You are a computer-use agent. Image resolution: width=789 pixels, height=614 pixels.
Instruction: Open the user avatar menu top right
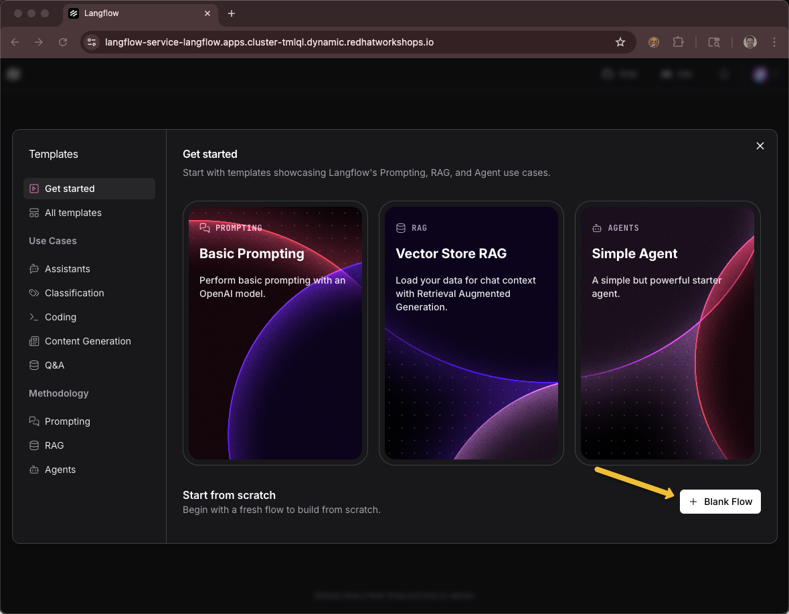[x=760, y=74]
